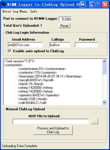Click the mode USB line
Viewport: 110px width, 150px height.
(33, 99)
